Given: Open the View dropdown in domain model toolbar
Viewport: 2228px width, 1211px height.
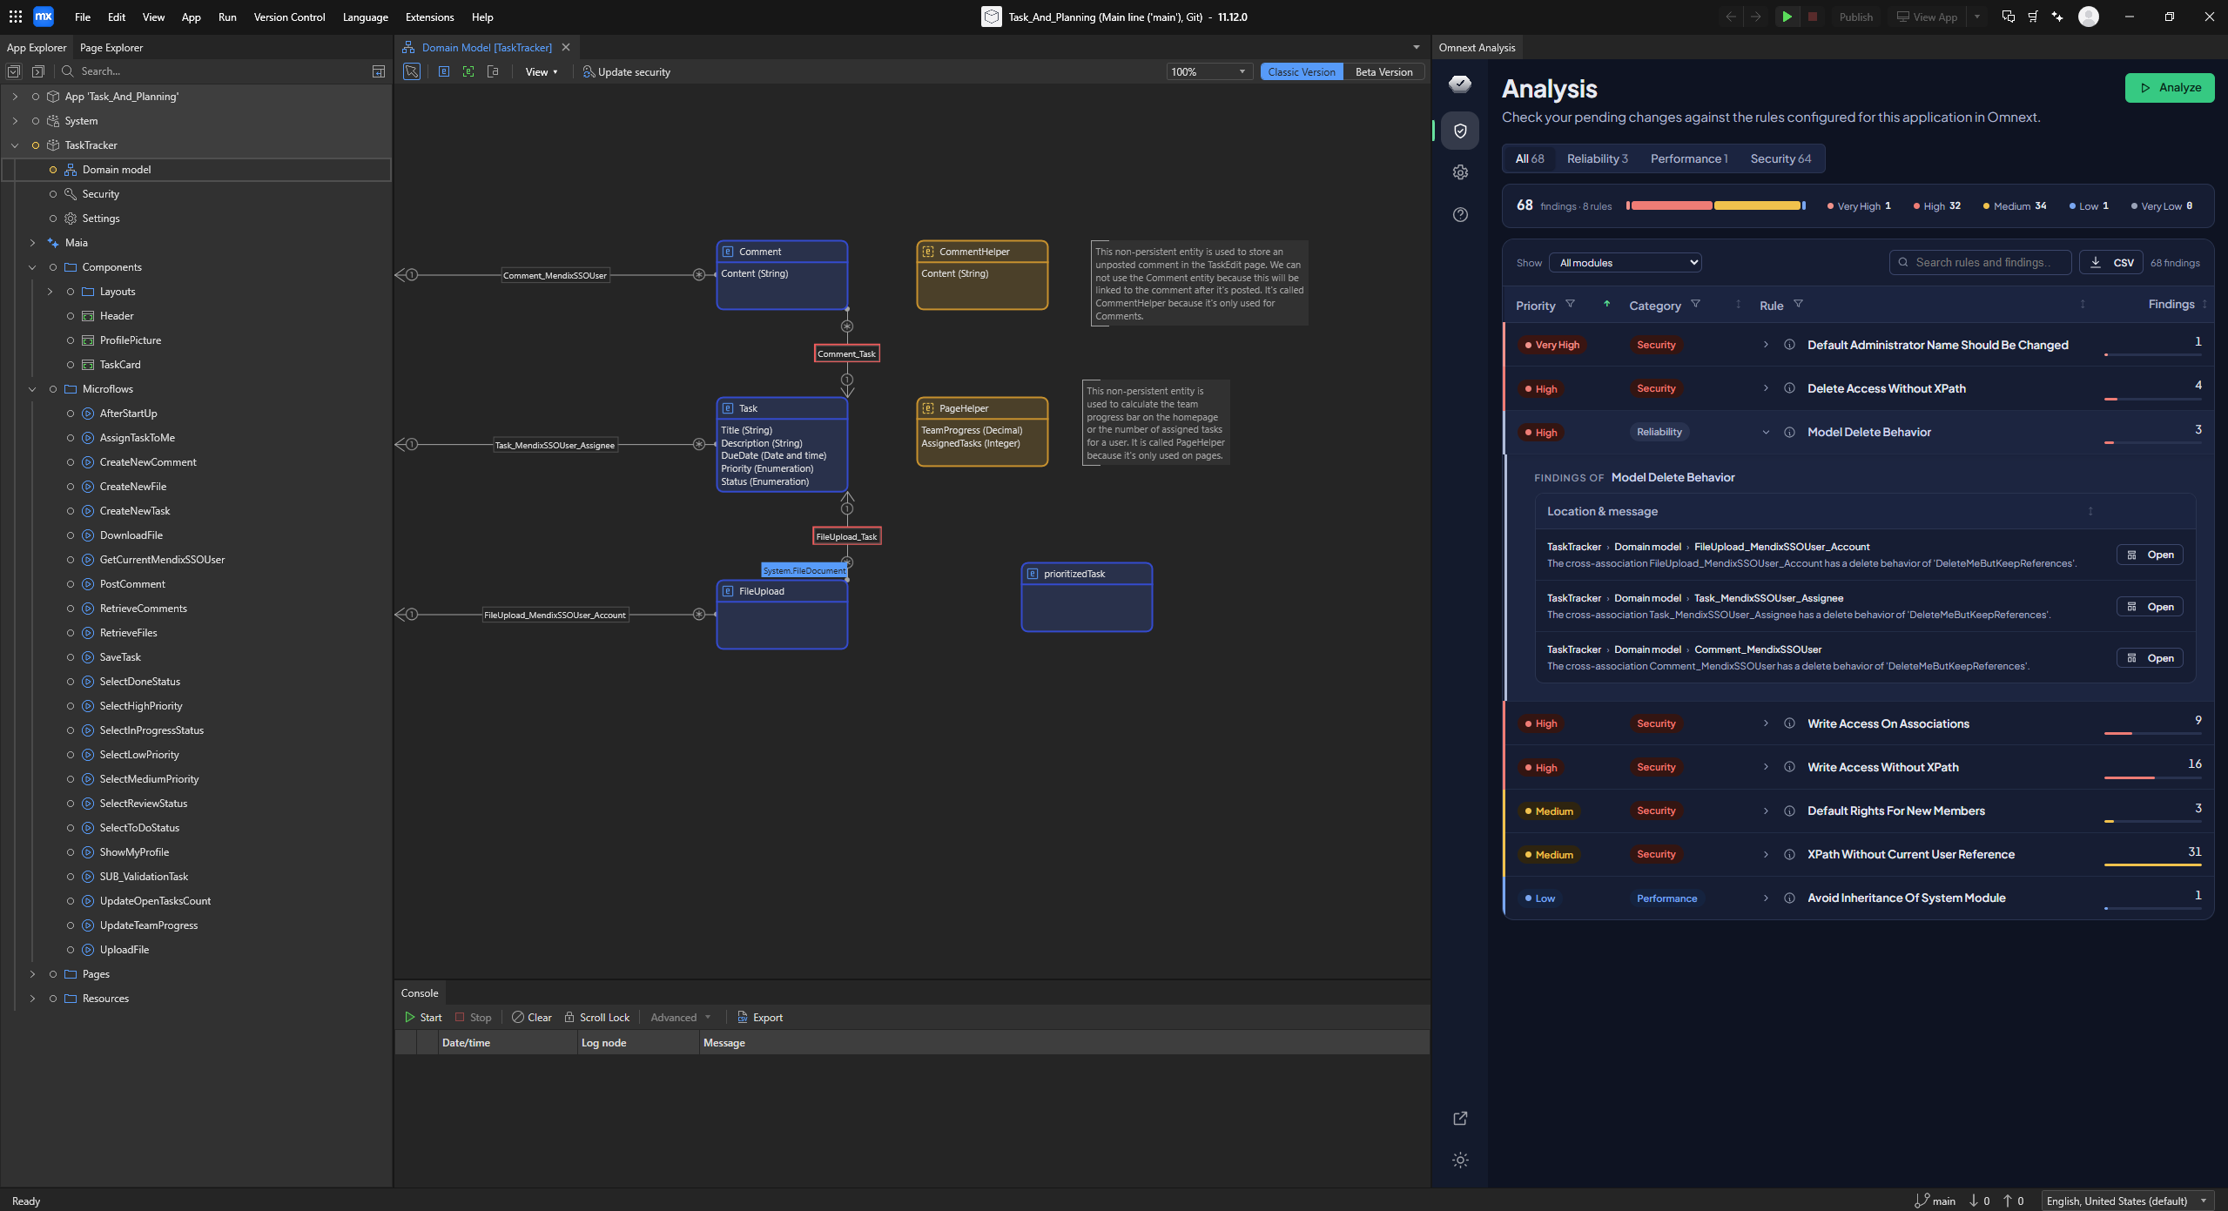Looking at the screenshot, I should tap(542, 72).
